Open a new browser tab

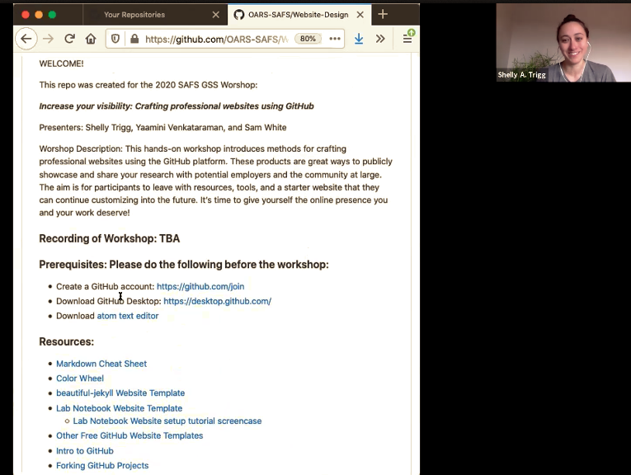383,15
